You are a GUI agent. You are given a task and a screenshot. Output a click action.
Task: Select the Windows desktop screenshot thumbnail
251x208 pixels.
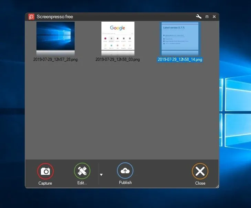point(55,39)
